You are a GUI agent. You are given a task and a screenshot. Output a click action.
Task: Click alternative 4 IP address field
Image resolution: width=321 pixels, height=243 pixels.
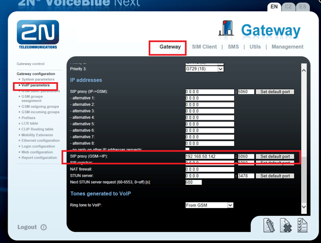pos(209,118)
